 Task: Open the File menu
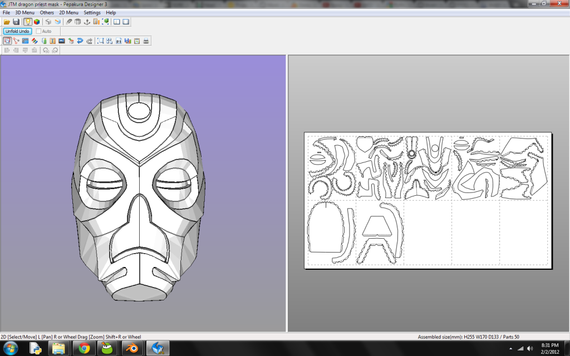6,12
